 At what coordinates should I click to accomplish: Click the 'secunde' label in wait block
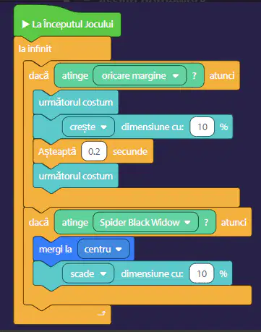tap(130, 151)
